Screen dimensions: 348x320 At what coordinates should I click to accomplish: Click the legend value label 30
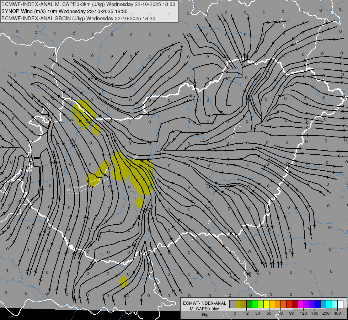(258, 313)
